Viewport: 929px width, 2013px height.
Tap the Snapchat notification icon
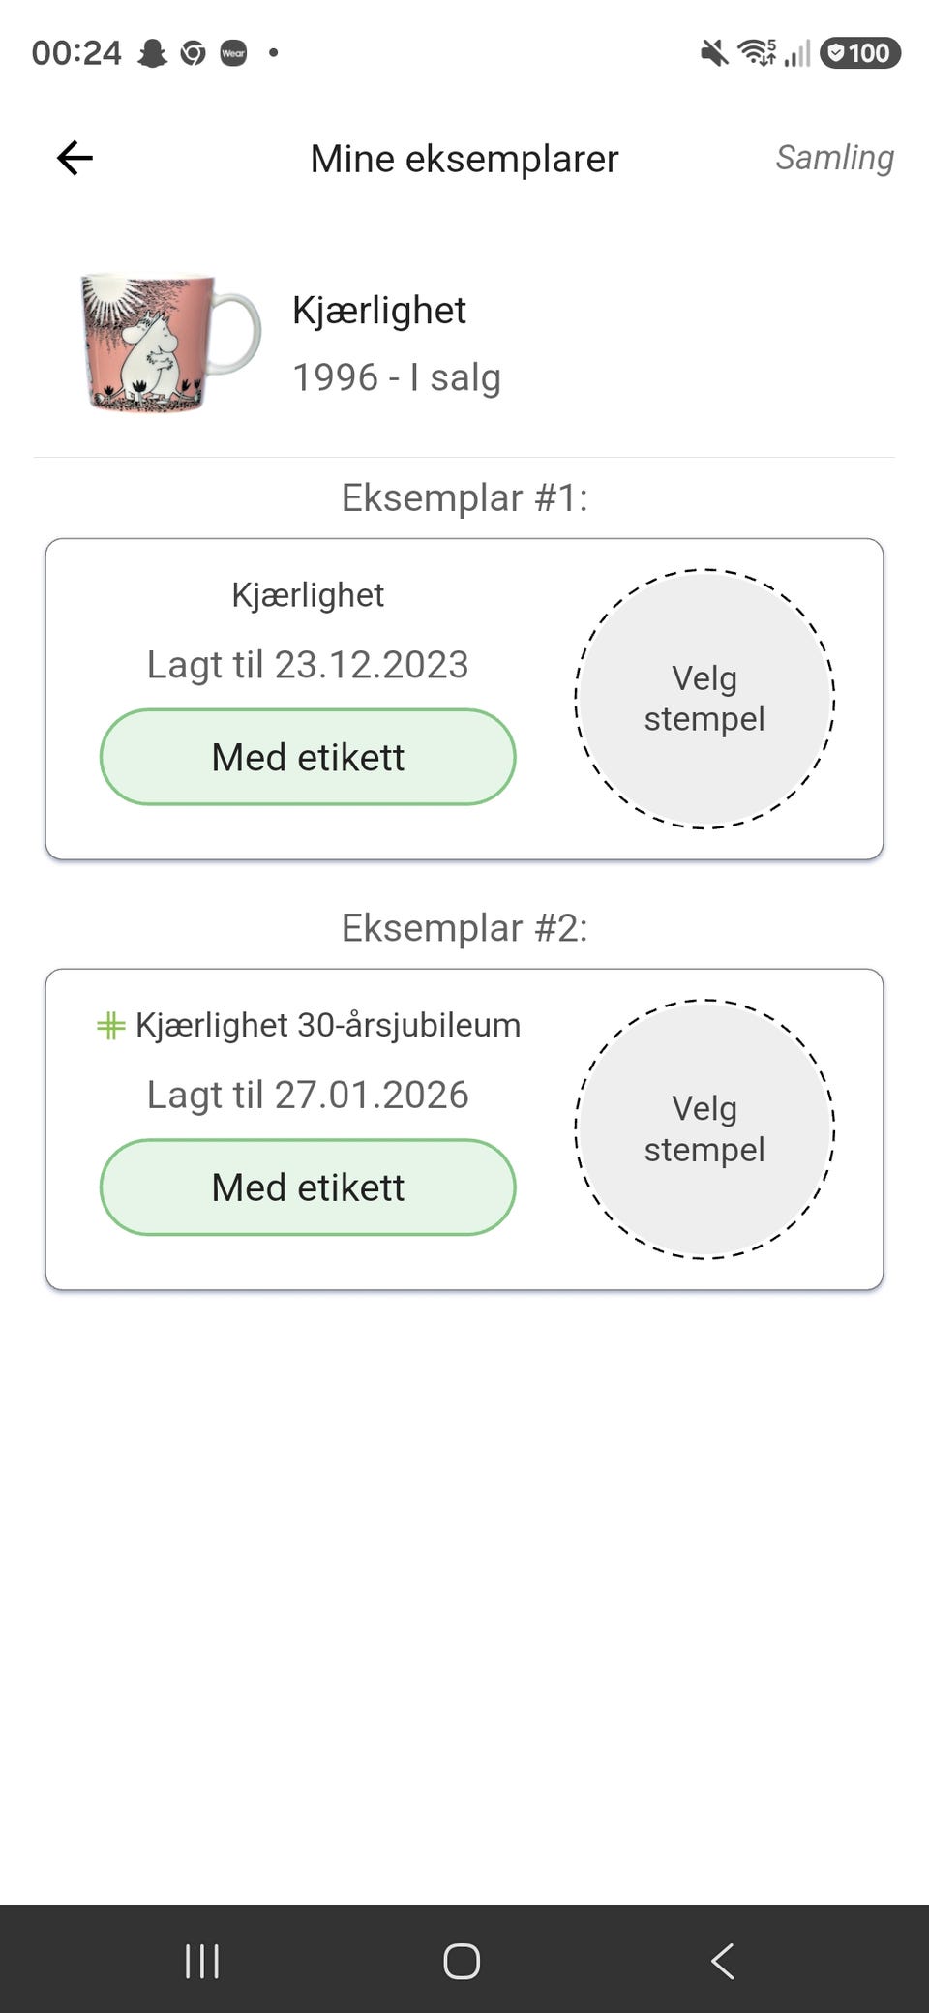(152, 52)
